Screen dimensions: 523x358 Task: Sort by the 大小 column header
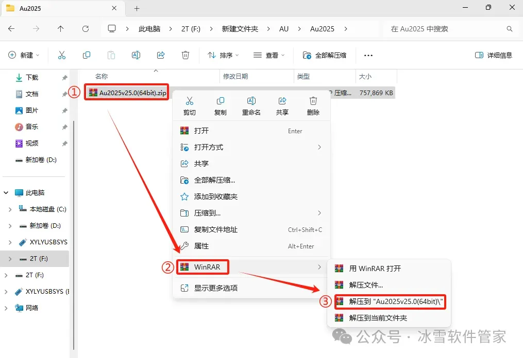[x=365, y=77]
